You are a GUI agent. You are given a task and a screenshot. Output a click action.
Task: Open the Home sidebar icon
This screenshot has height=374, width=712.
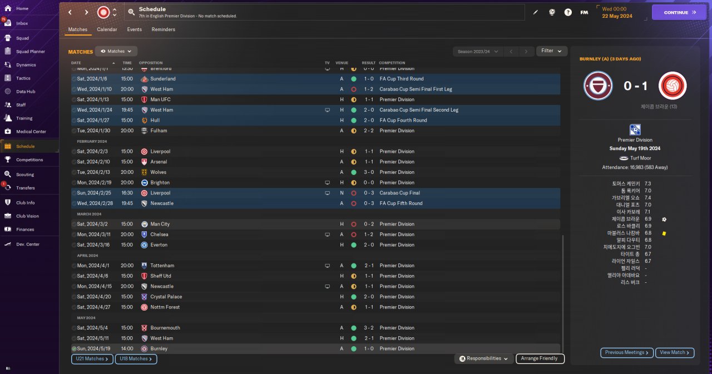pyautogui.click(x=8, y=8)
